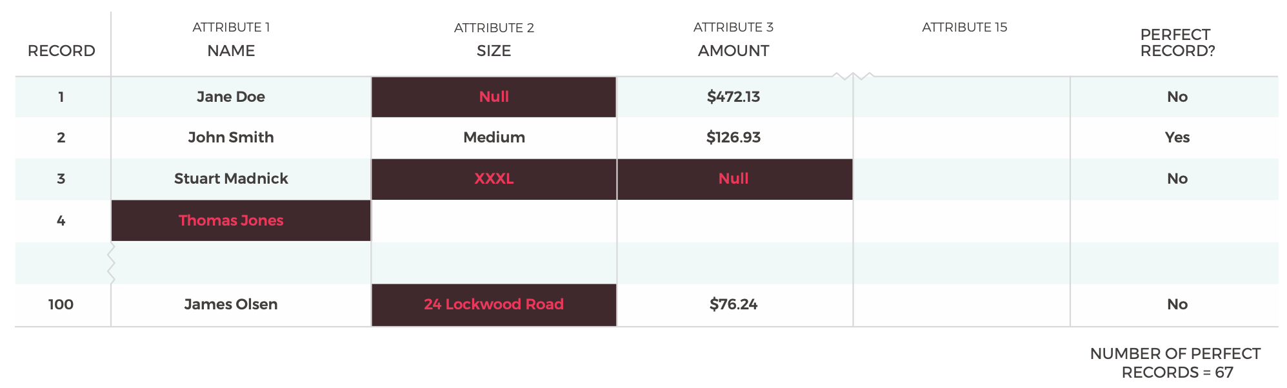
Task: Select the 24 Lockwood Road cell
Action: 494,304
